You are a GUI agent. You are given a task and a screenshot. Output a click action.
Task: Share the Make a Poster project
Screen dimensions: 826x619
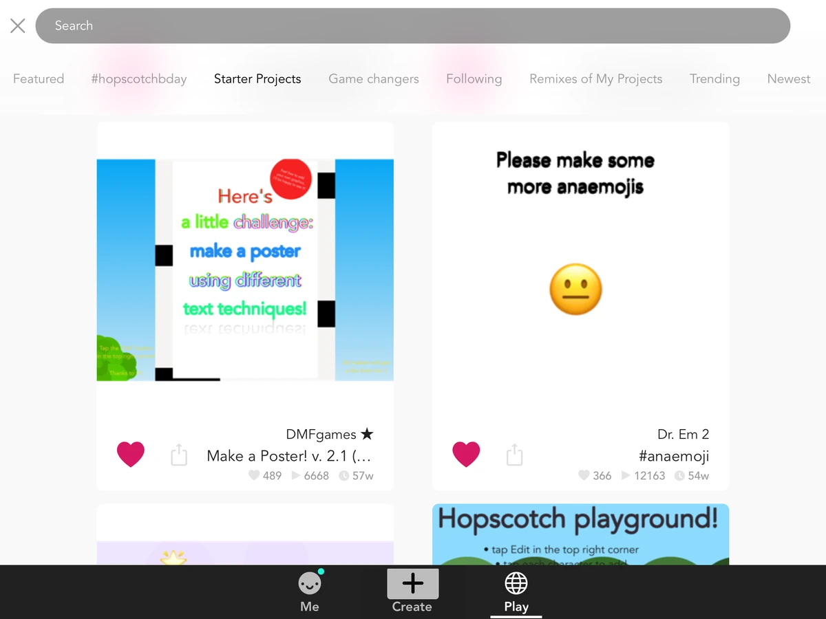(x=179, y=455)
